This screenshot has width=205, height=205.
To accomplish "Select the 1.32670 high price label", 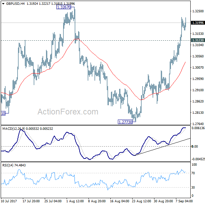I will [64, 7].
